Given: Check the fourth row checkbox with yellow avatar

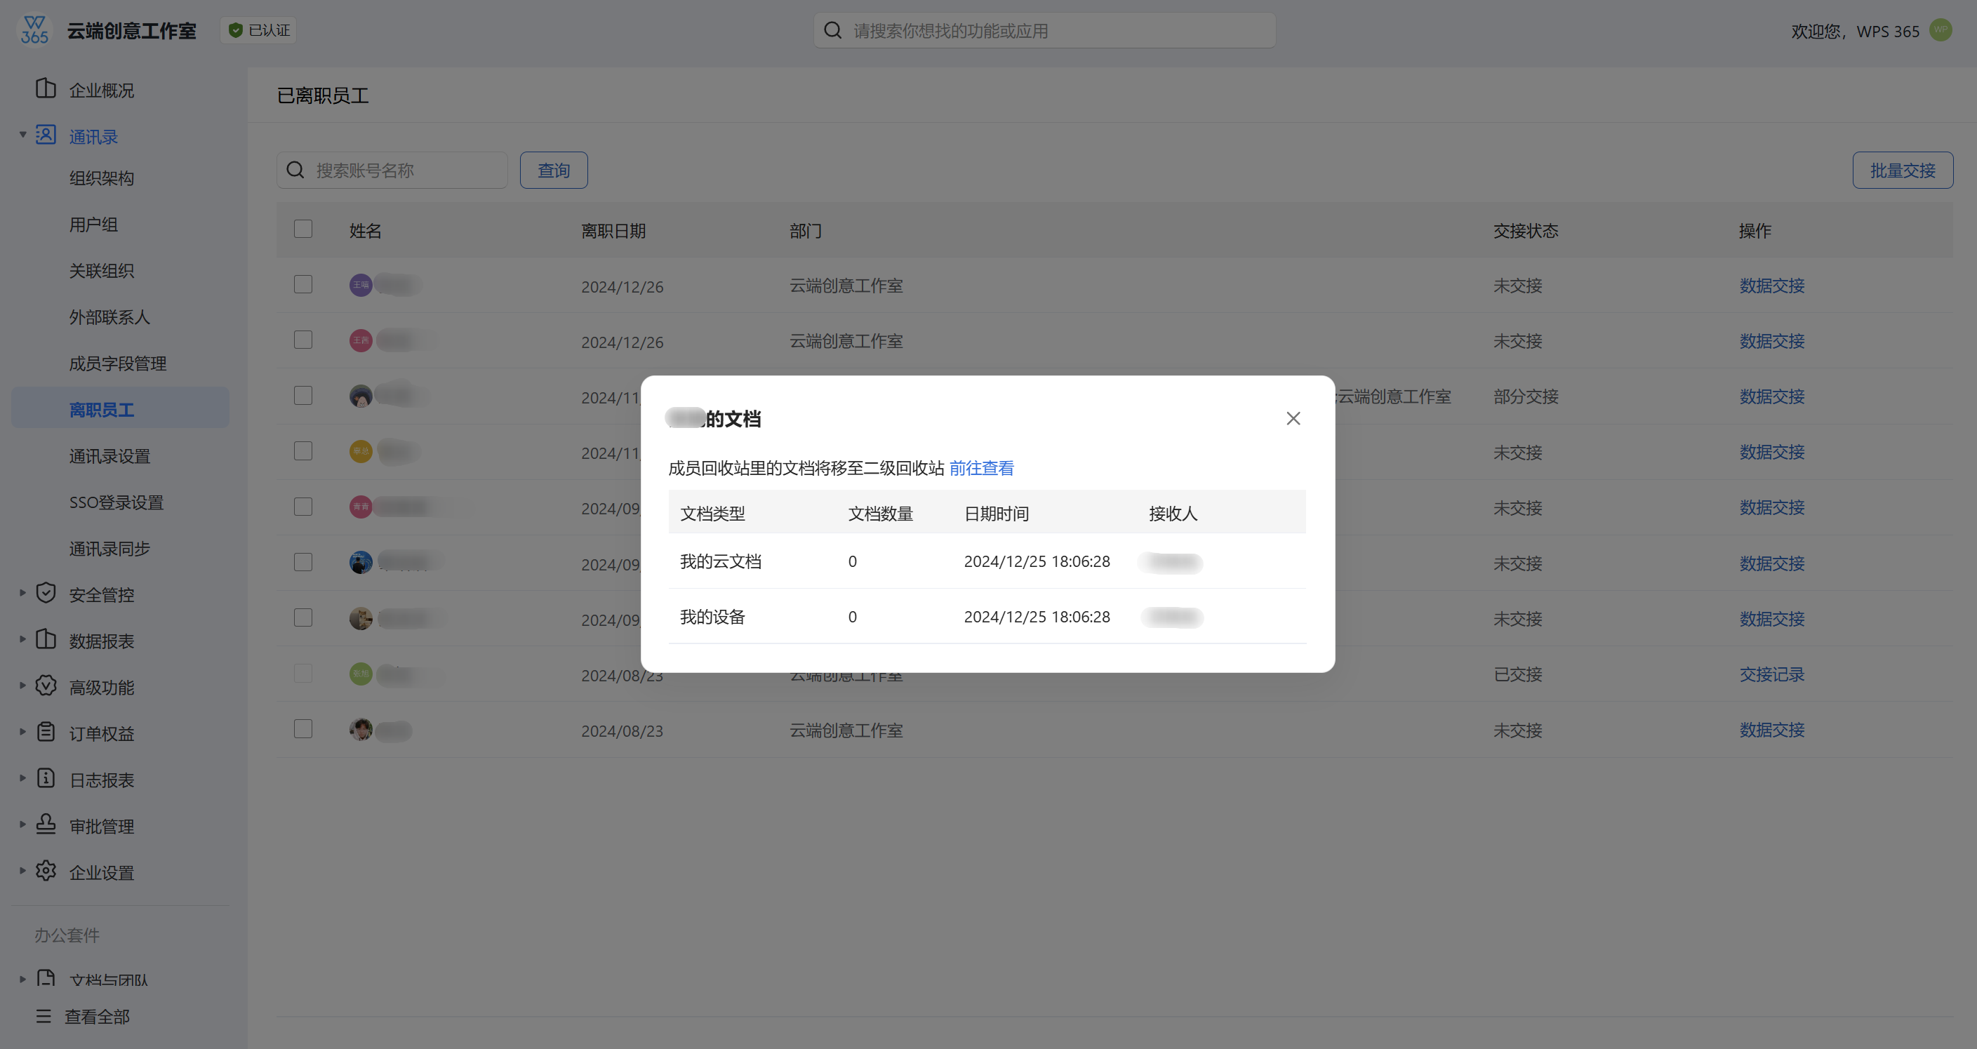Looking at the screenshot, I should click(x=303, y=451).
